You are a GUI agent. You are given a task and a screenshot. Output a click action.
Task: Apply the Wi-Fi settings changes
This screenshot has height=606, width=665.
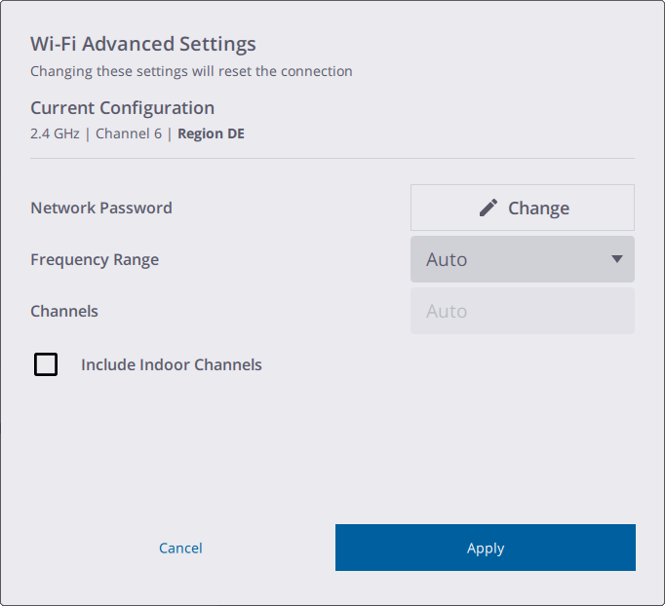pos(485,548)
